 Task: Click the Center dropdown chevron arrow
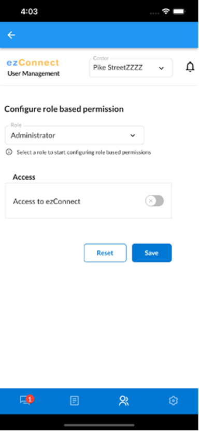pyautogui.click(x=162, y=68)
